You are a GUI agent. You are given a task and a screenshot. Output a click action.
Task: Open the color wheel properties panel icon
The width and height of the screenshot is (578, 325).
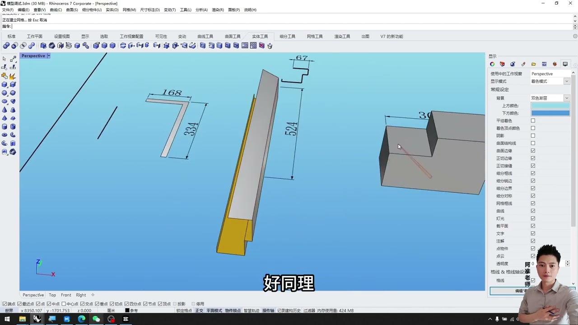click(x=492, y=64)
